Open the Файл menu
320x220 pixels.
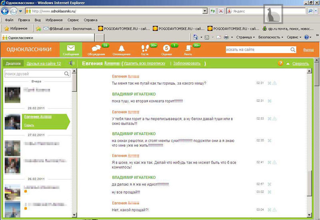coord(9,20)
